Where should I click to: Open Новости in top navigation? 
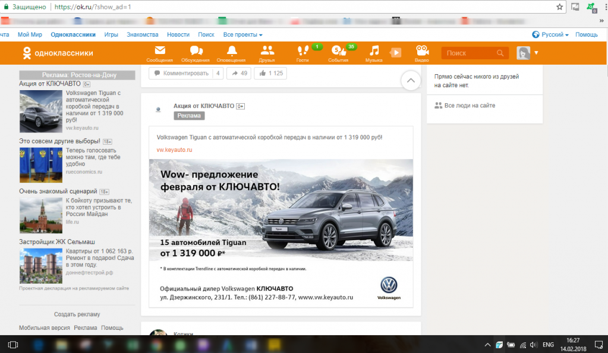[178, 34]
